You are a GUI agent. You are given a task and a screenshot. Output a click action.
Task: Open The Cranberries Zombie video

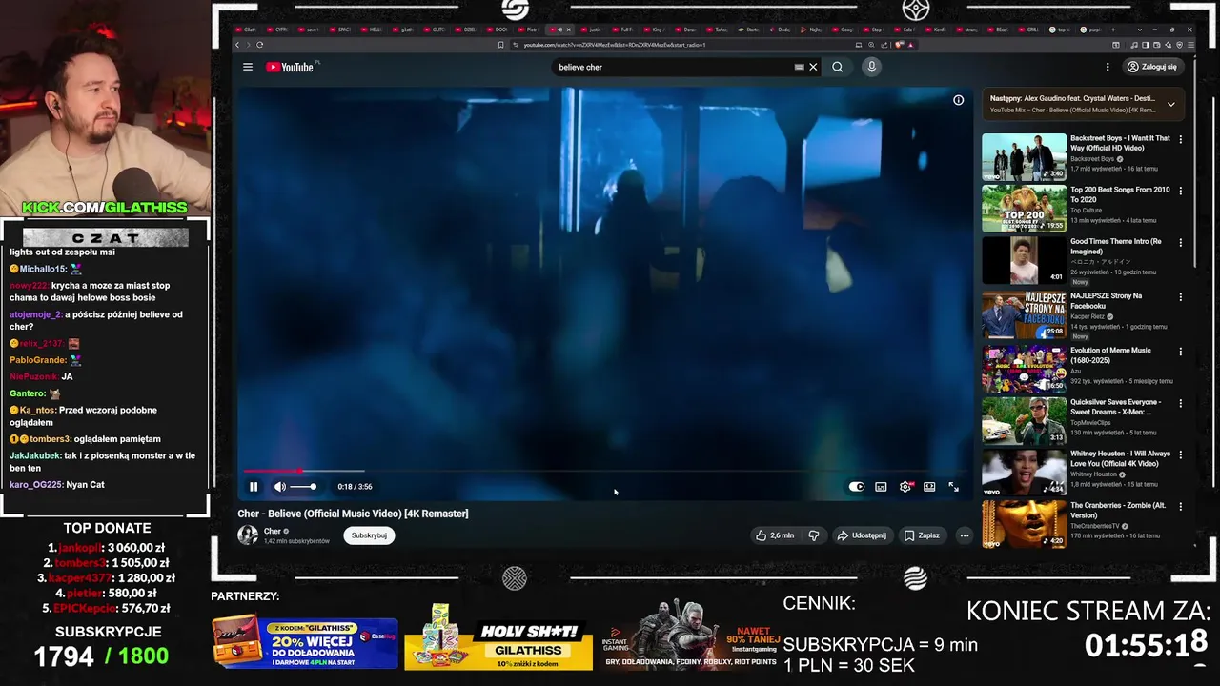(x=1024, y=524)
